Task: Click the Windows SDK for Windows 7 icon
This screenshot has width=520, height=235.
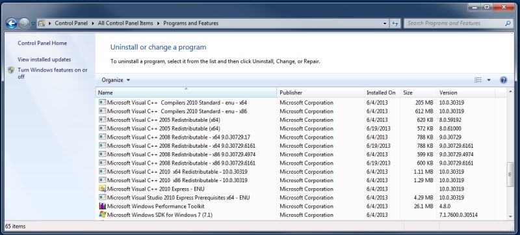Action: click(103, 214)
